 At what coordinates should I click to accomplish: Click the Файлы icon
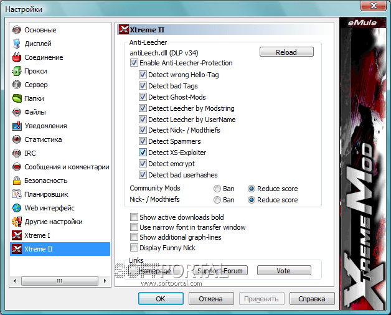17,112
